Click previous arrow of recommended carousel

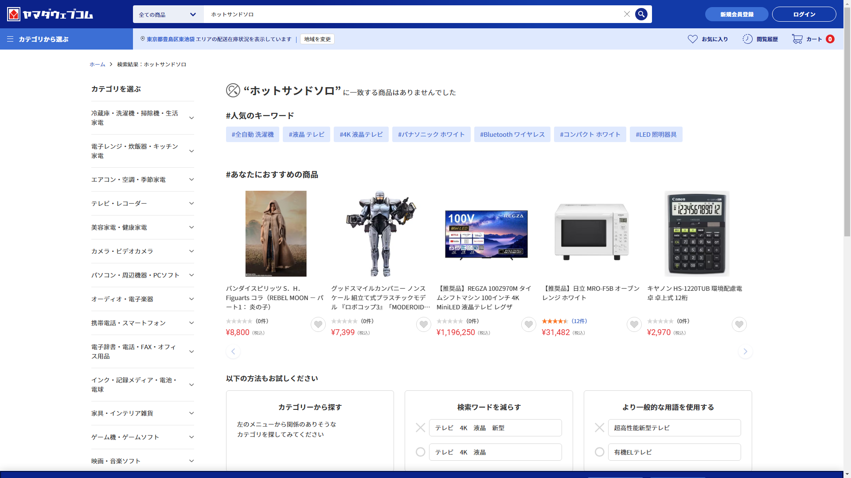coord(233,351)
